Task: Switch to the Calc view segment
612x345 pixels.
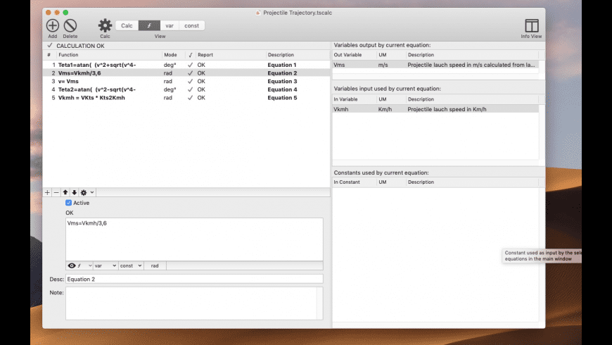Action: click(x=127, y=25)
